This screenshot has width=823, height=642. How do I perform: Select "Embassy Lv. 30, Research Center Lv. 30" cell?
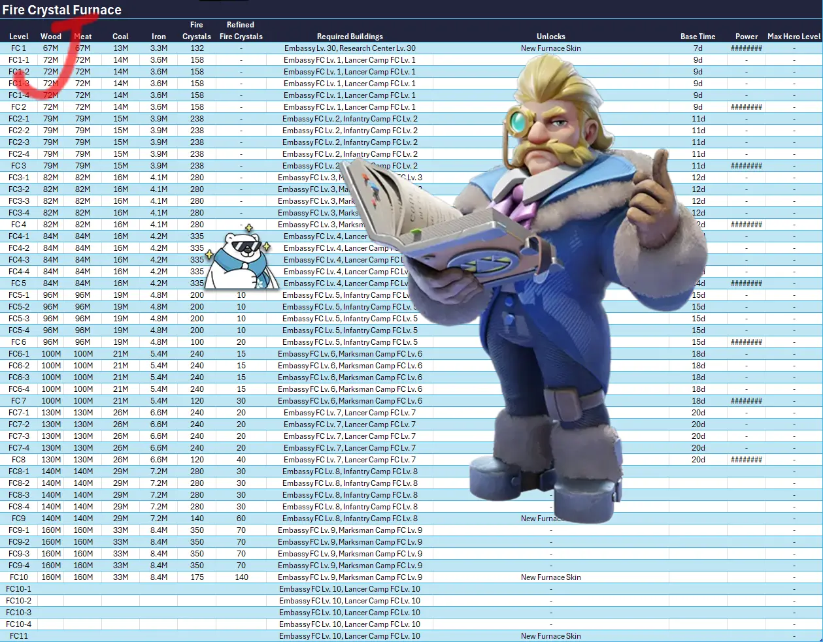pos(350,48)
